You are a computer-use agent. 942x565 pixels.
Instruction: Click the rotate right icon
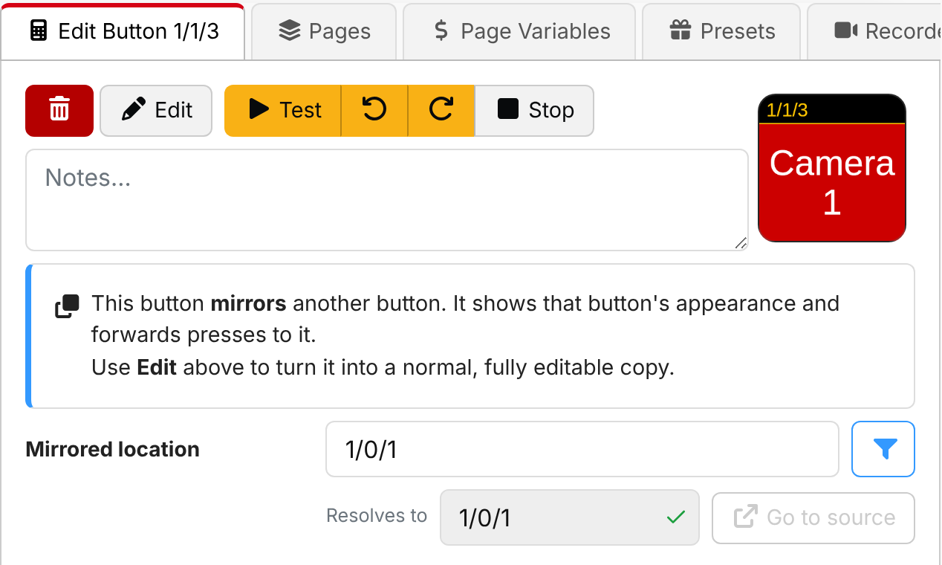coord(441,111)
